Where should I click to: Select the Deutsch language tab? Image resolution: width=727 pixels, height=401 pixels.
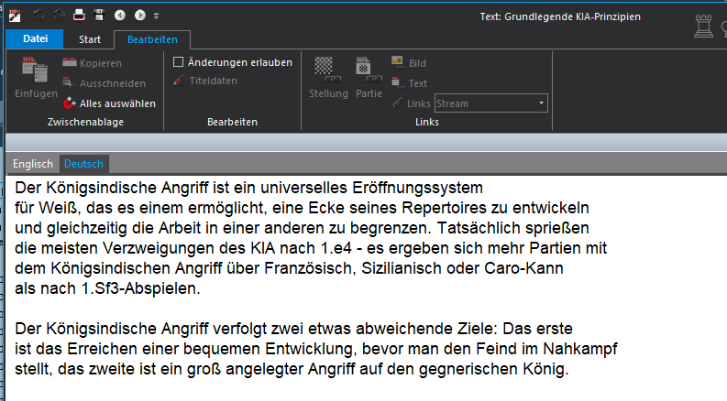point(84,164)
